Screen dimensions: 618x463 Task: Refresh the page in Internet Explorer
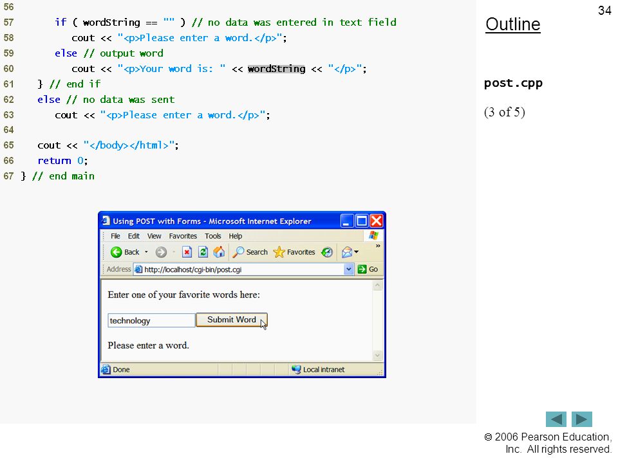[203, 252]
